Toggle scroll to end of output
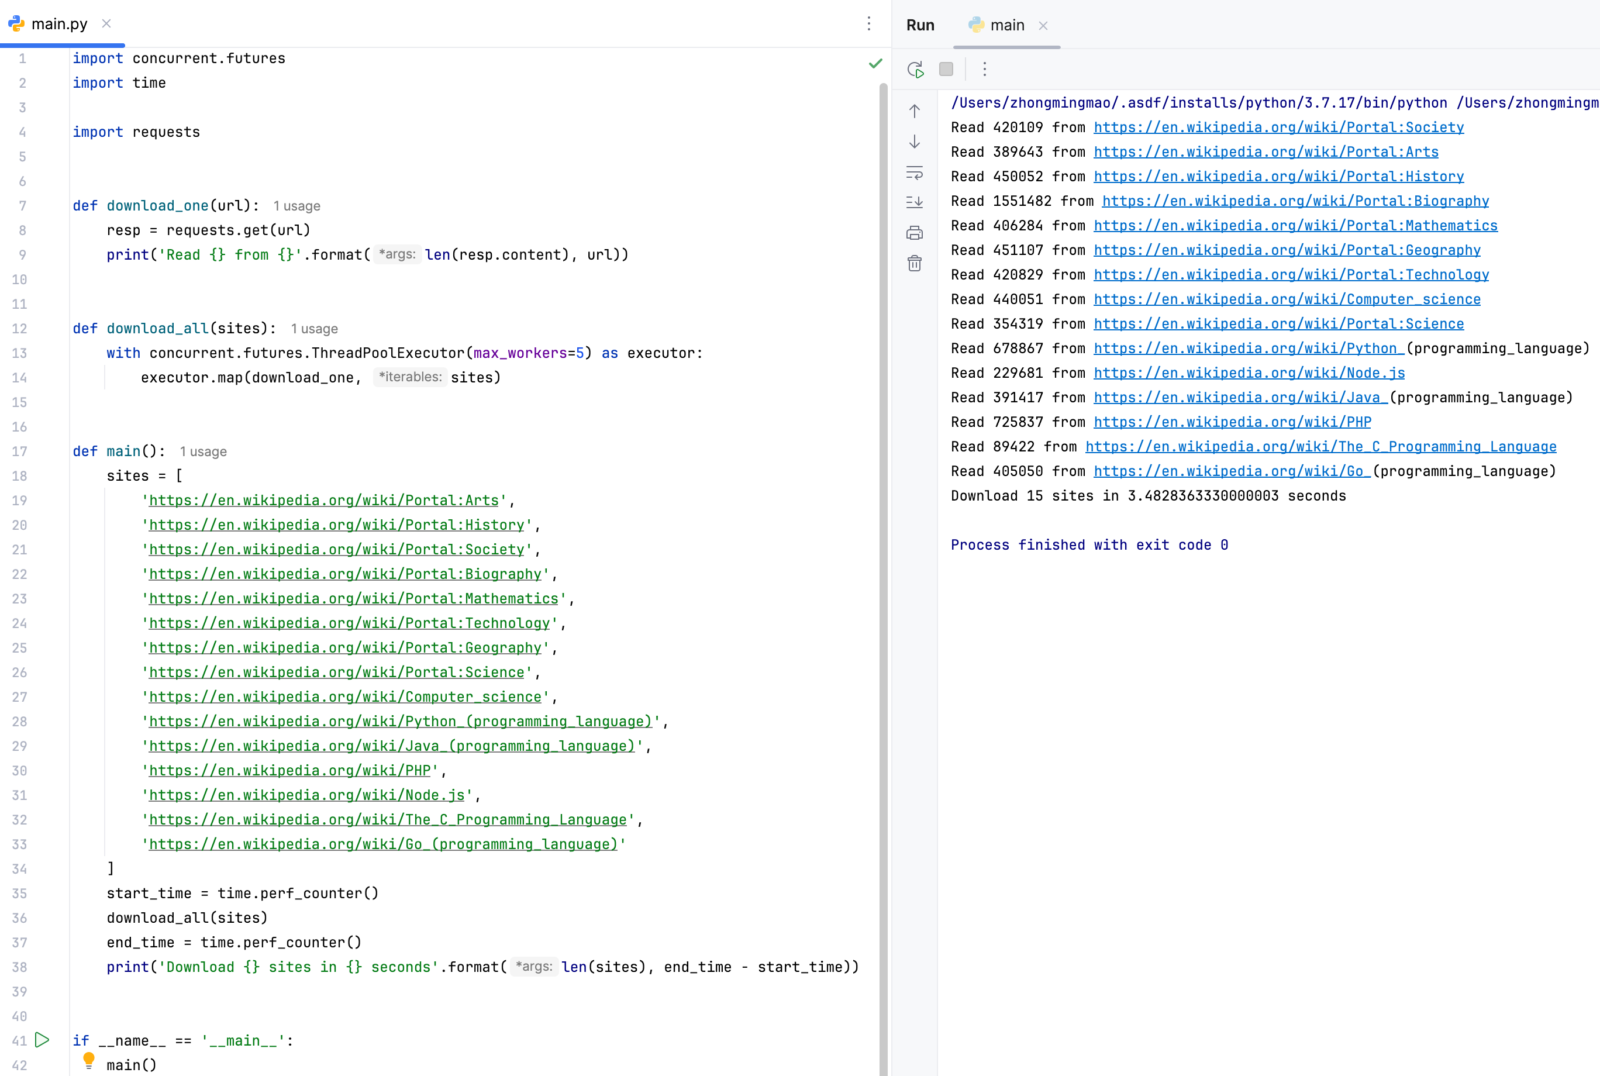 [915, 202]
